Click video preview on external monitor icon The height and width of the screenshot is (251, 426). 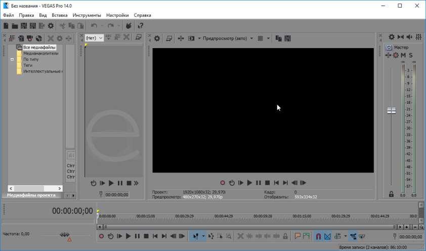[x=169, y=38]
